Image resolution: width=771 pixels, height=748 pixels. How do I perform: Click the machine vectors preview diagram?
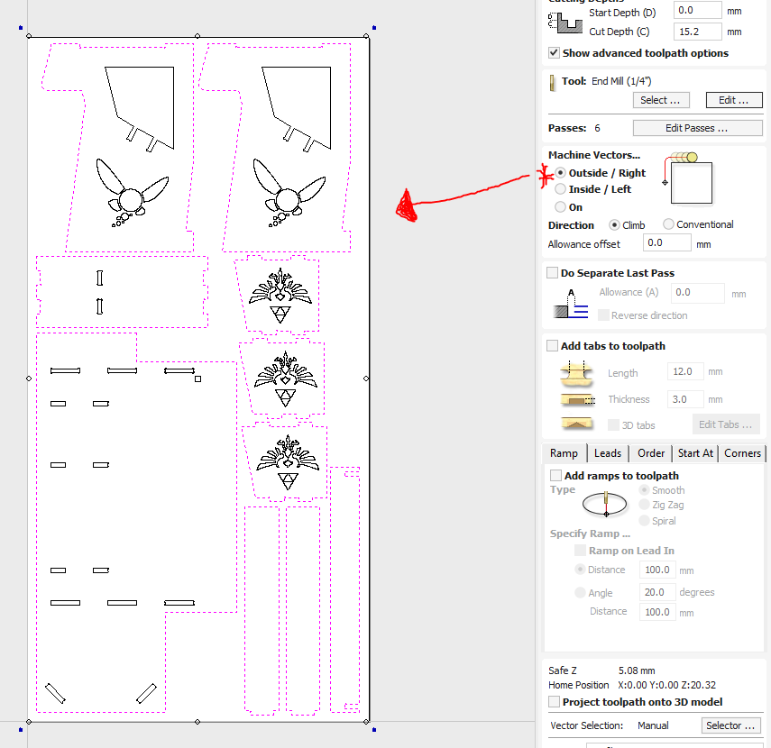click(688, 178)
